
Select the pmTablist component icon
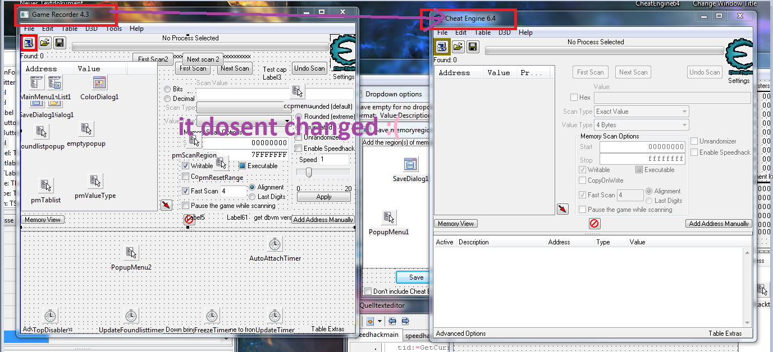[x=46, y=186]
